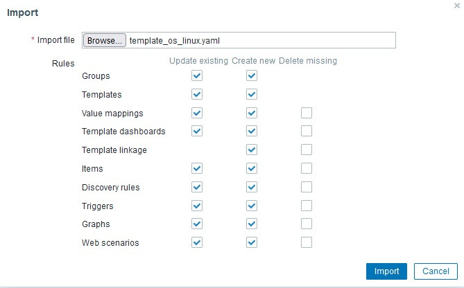The image size is (464, 288).
Task: Uncheck Create new for Template linkage
Action: point(252,150)
